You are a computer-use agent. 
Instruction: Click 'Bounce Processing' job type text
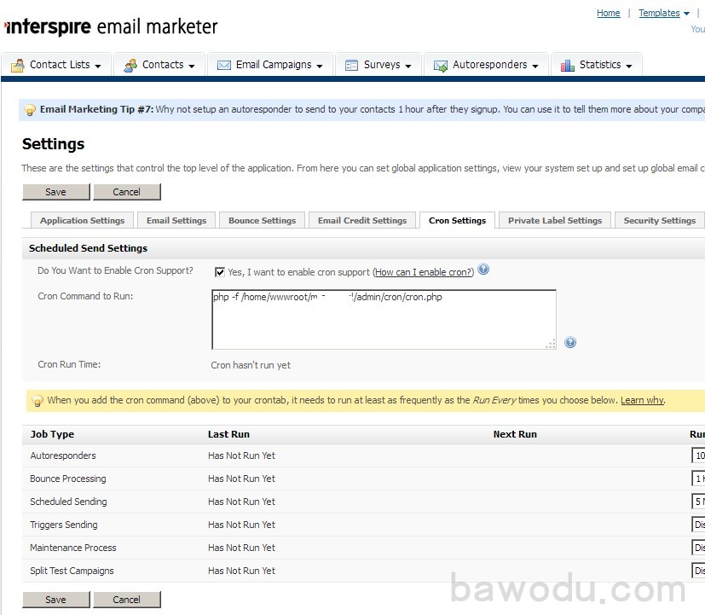click(68, 479)
